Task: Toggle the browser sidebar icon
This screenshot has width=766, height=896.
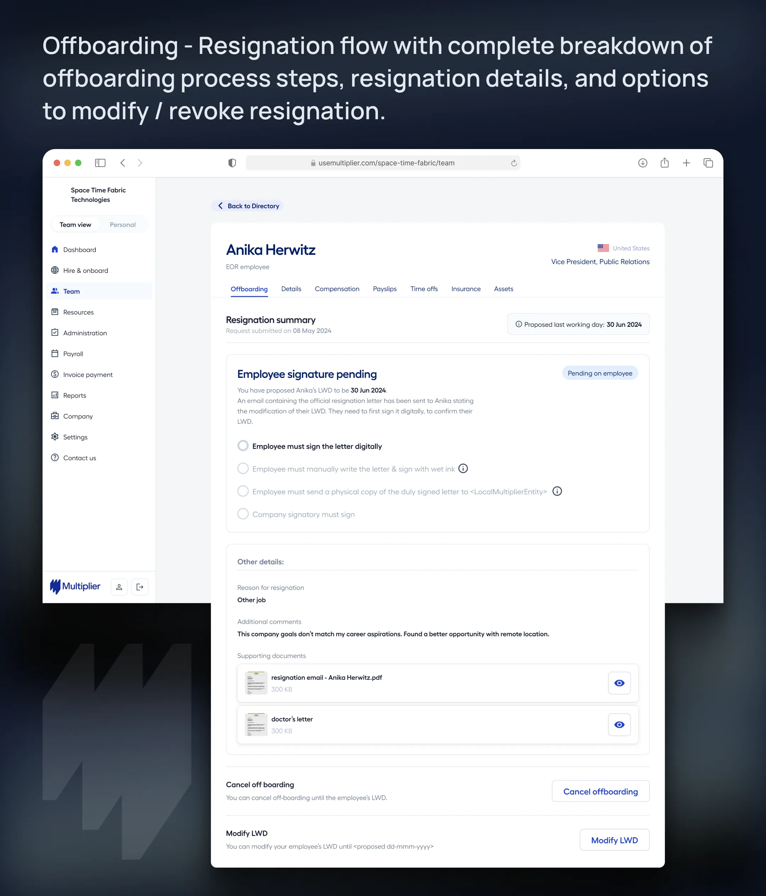Action: 100,163
